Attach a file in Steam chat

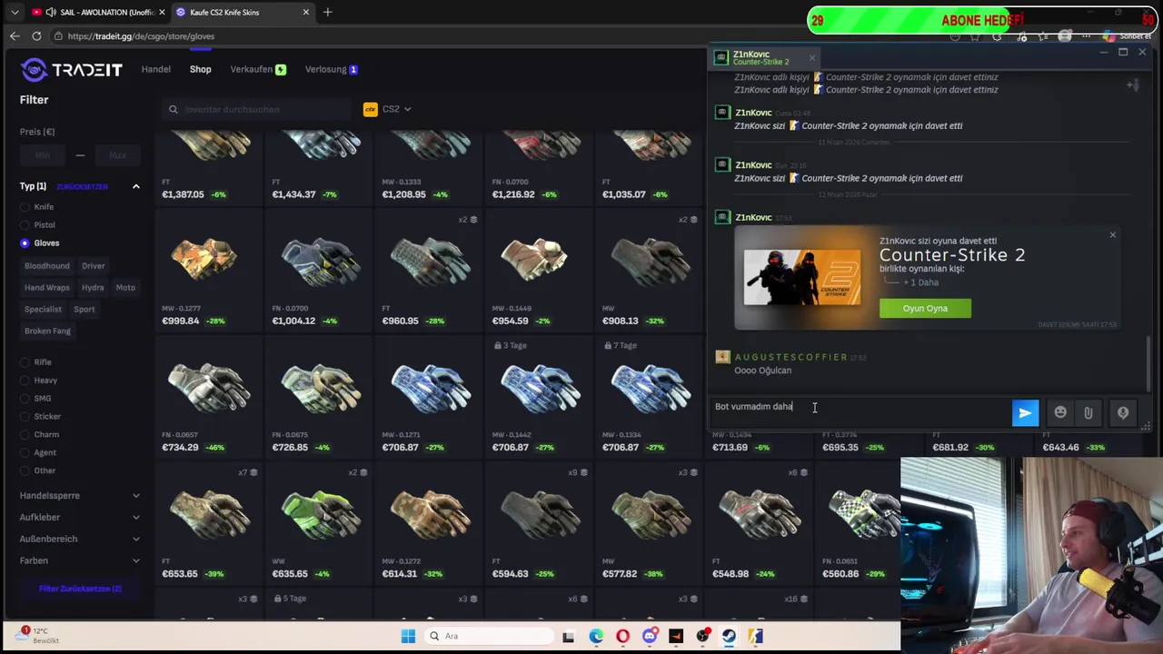click(1088, 413)
